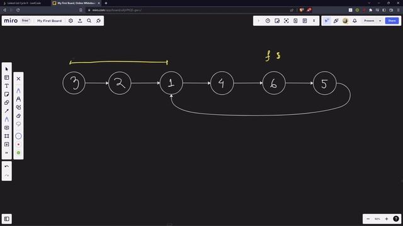Viewport: 403px width, 226px height.
Task: Choose the highlighter in drawing submenu
Action: pos(18,99)
